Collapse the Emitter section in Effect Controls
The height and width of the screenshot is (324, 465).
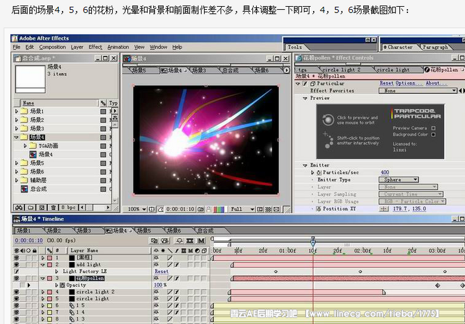pyautogui.click(x=305, y=165)
